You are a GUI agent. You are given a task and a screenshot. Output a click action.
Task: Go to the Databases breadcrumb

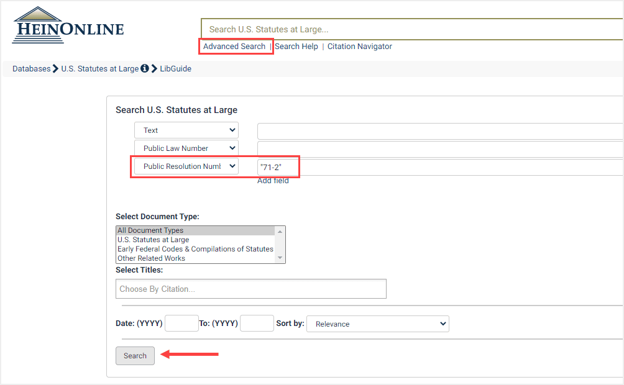(x=32, y=68)
